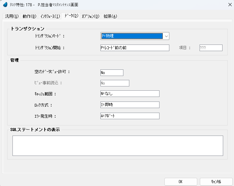This screenshot has height=186, width=234.
Task: Select the ロック方式 field I=即時
Action: pyautogui.click(x=130, y=105)
